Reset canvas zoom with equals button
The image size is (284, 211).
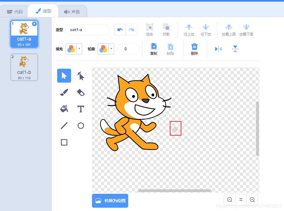241,199
